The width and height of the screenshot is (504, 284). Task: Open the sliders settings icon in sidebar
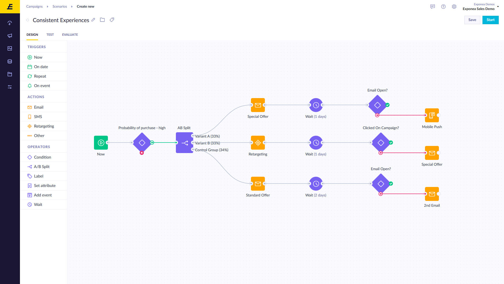coord(10,87)
